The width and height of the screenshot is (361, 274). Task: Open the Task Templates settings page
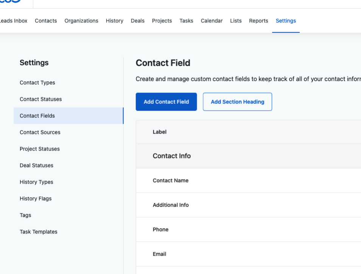coord(38,231)
